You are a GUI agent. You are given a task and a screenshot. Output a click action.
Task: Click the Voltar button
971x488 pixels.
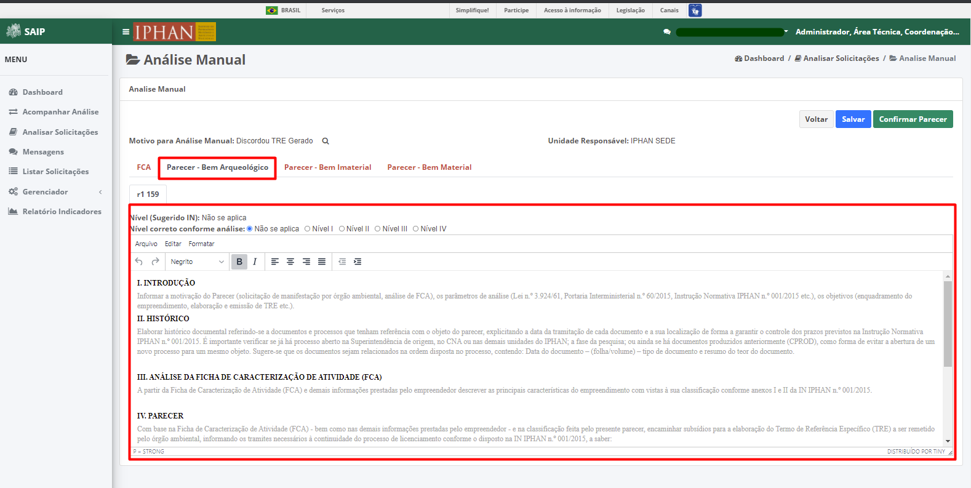click(817, 119)
